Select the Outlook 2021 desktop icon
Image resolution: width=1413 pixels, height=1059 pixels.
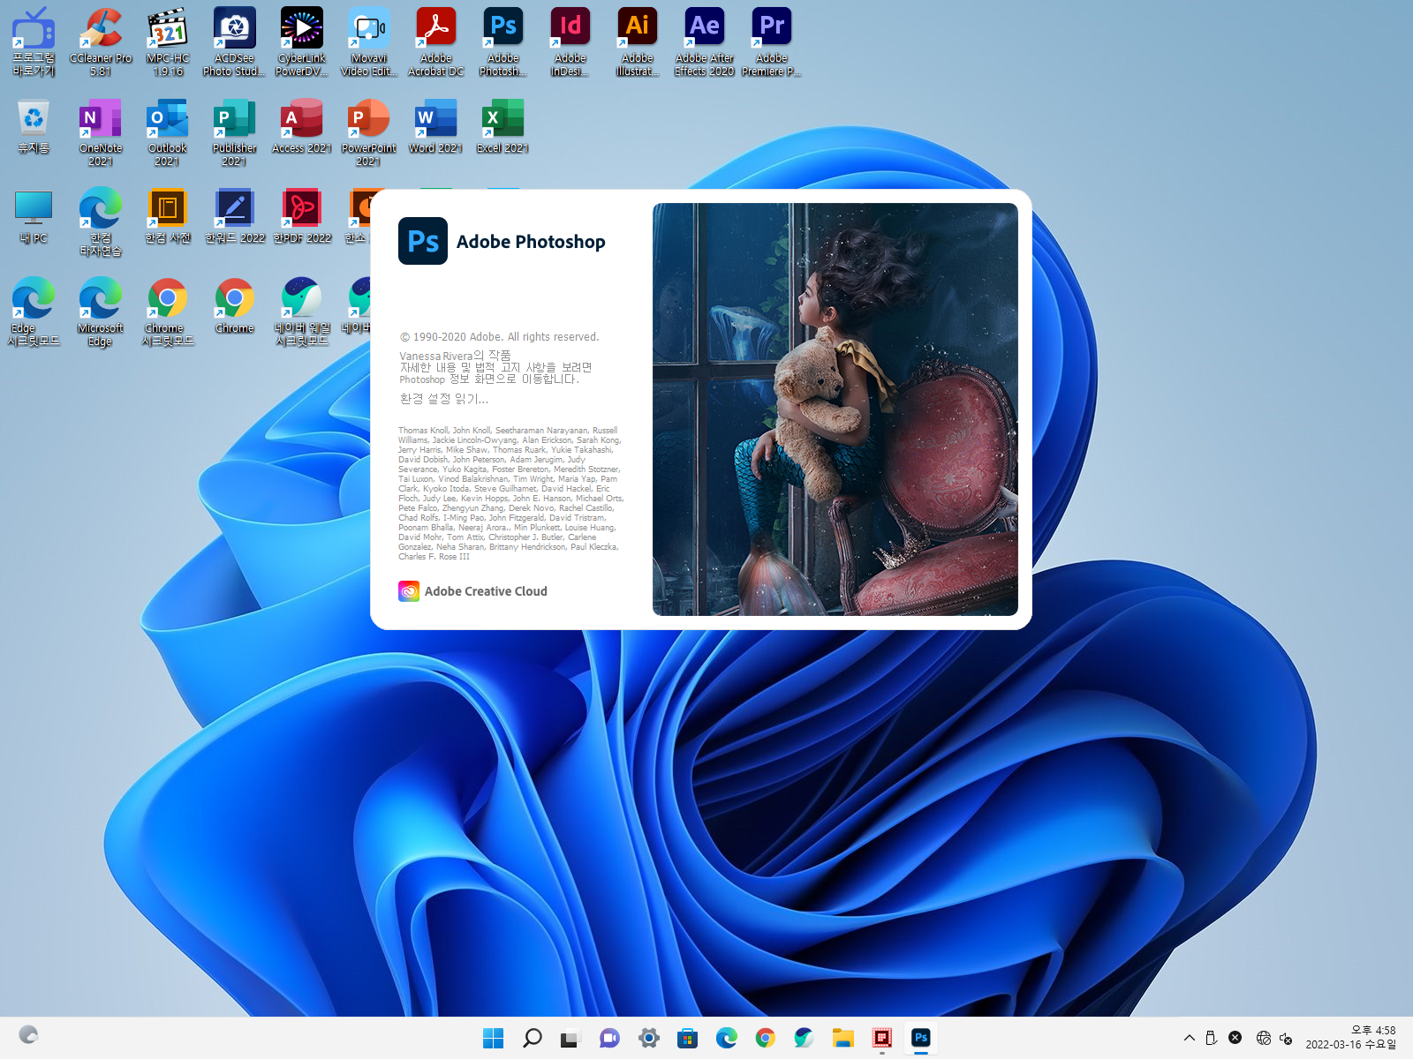tap(168, 132)
